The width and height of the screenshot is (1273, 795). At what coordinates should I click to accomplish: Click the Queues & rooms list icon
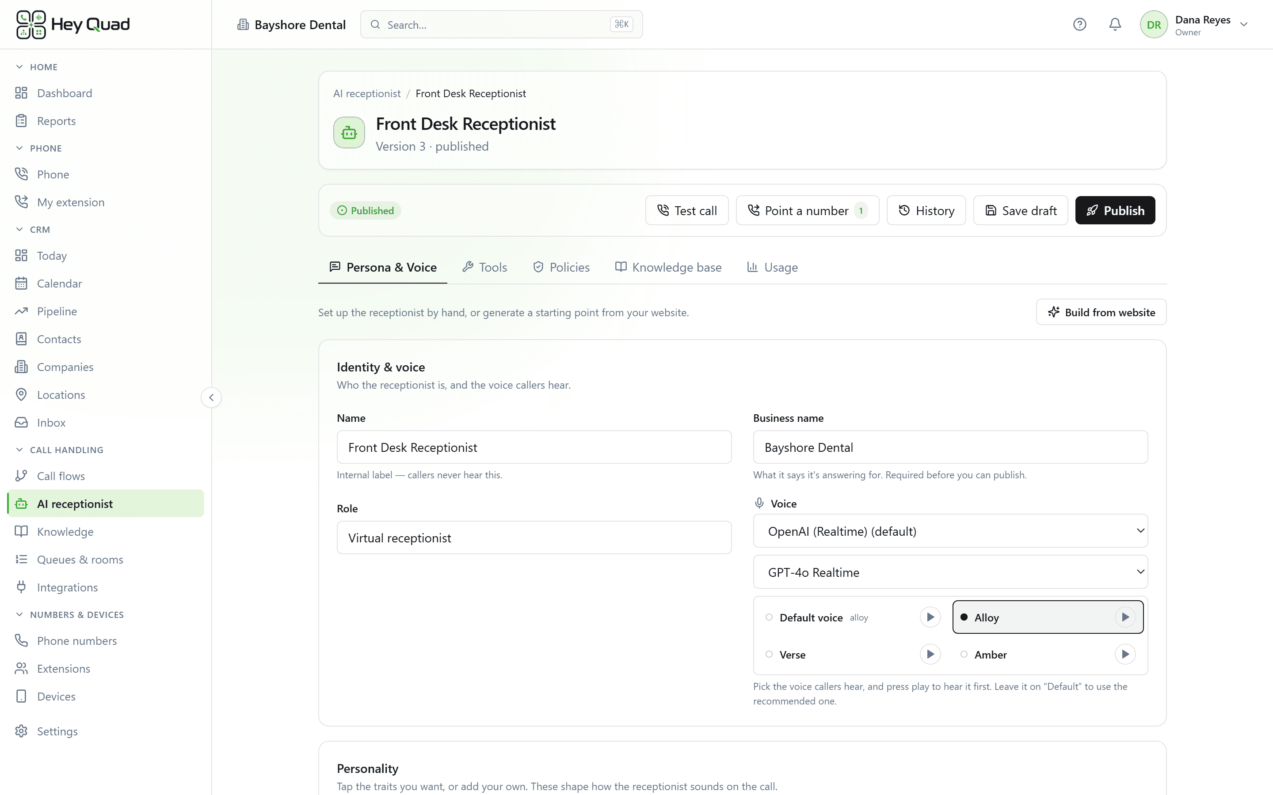(21, 560)
